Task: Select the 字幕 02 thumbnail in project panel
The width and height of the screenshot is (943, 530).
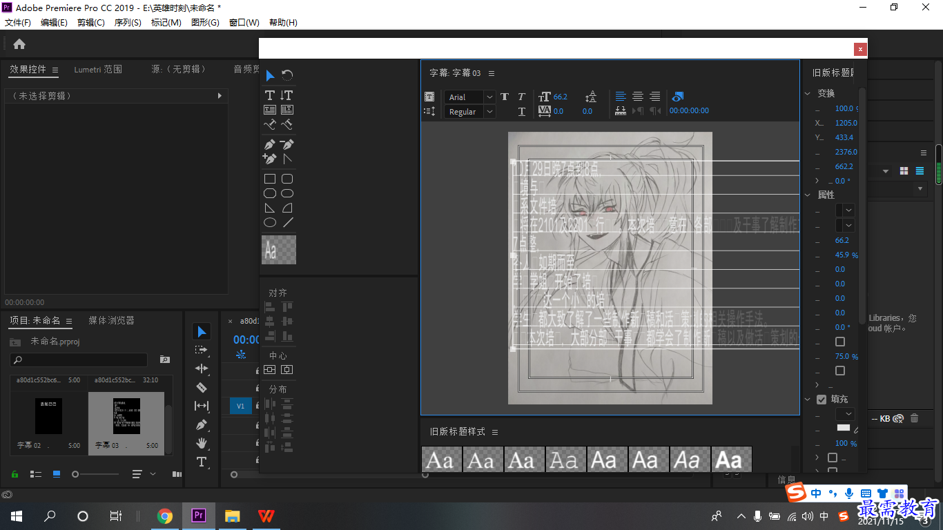Action: click(x=48, y=416)
